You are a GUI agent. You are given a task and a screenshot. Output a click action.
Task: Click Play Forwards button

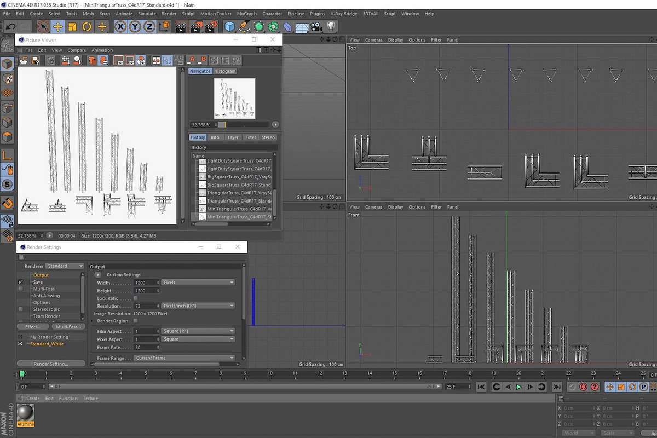click(519, 387)
